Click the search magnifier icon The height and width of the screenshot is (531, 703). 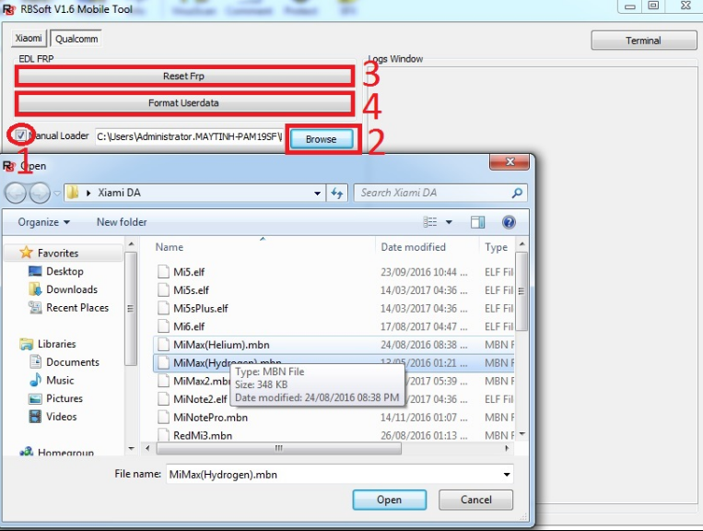click(517, 193)
